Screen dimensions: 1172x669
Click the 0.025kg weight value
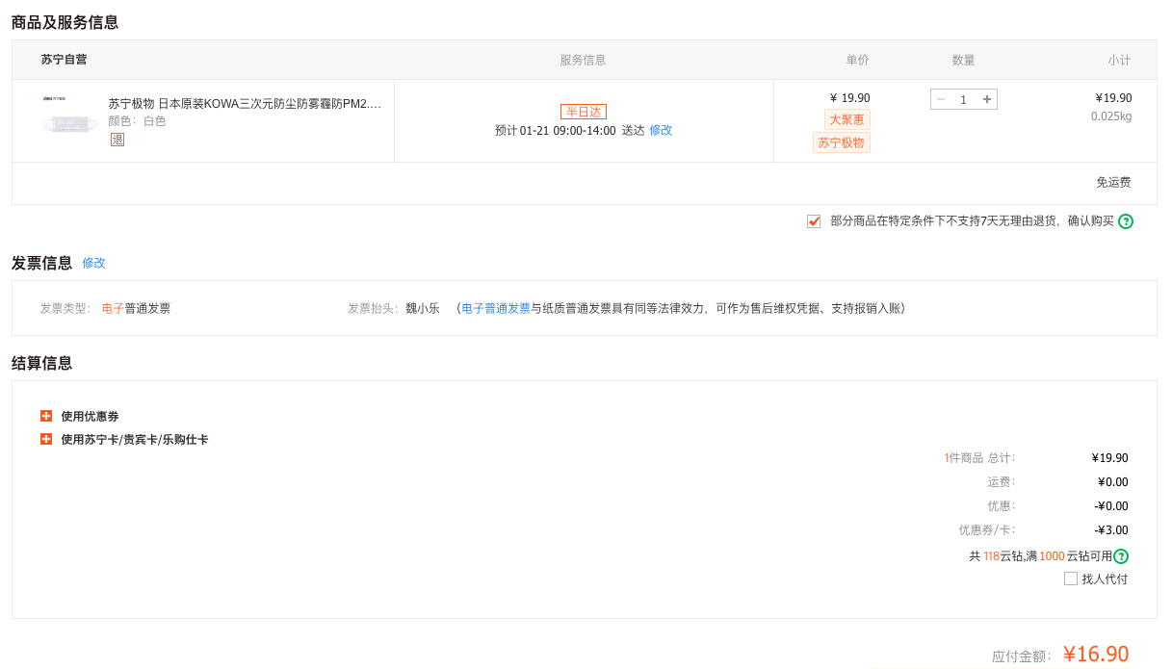[x=1111, y=116]
